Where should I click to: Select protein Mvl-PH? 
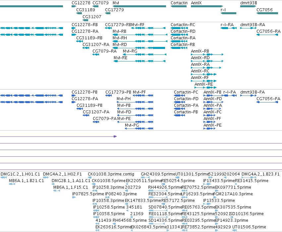tap(135, 102)
